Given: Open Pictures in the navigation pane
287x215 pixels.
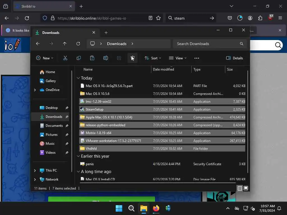Looking at the screenshot, I should point(49,135).
